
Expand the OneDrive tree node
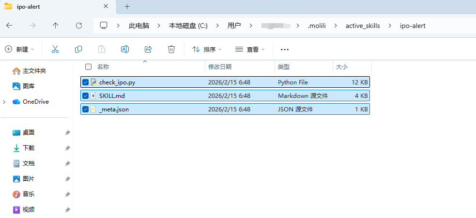point(4,102)
